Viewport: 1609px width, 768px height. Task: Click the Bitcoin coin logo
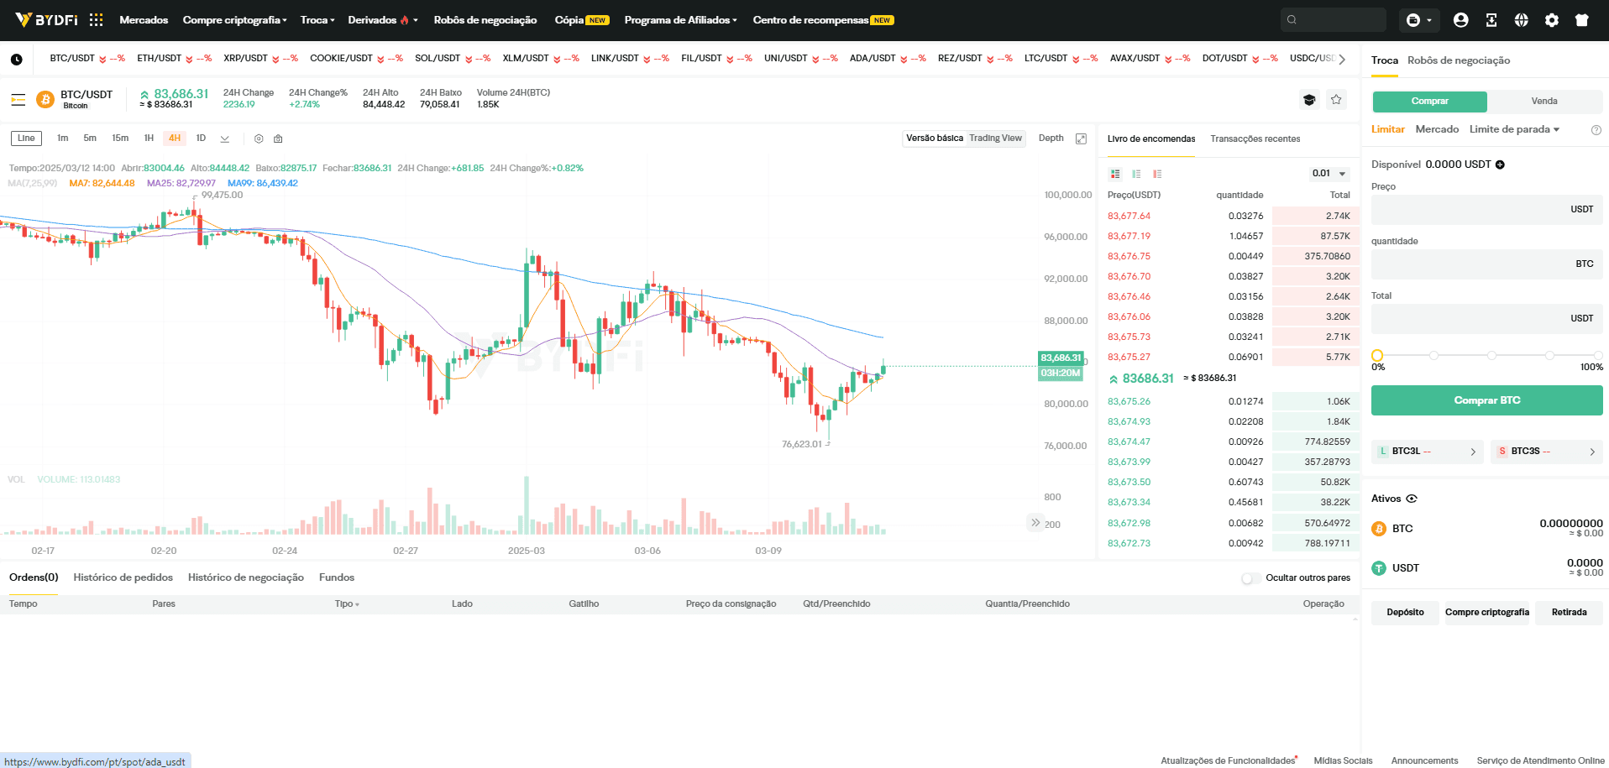pyautogui.click(x=45, y=100)
